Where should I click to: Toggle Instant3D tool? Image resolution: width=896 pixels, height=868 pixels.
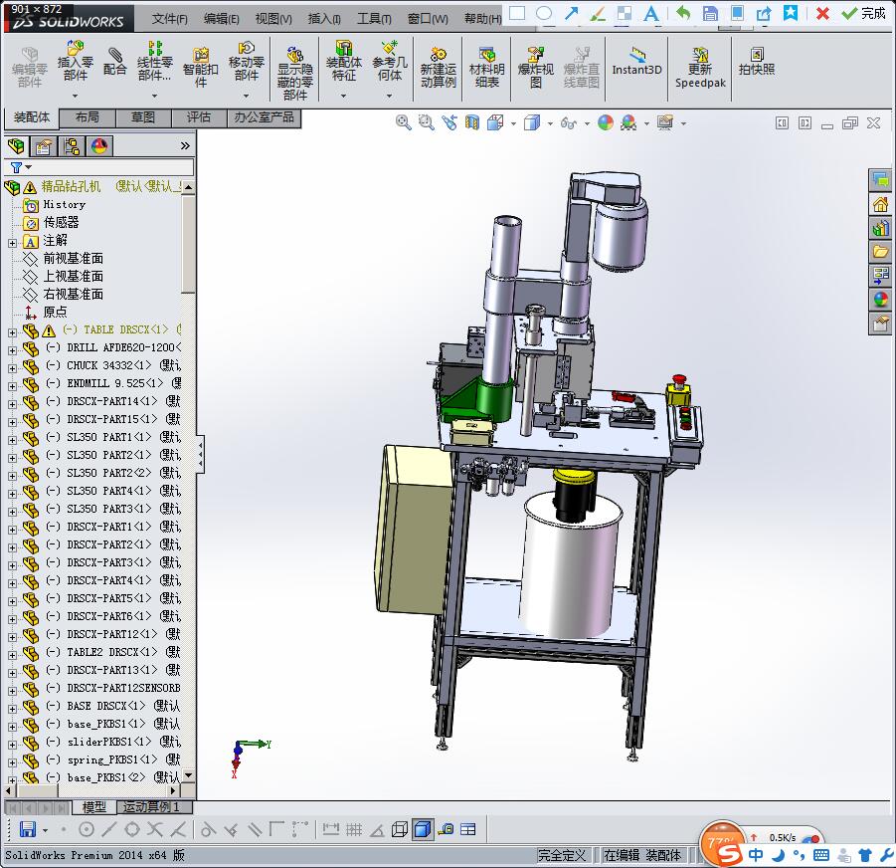point(636,62)
